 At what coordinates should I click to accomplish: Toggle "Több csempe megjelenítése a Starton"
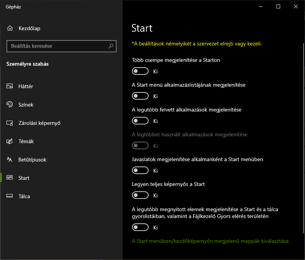[140, 71]
